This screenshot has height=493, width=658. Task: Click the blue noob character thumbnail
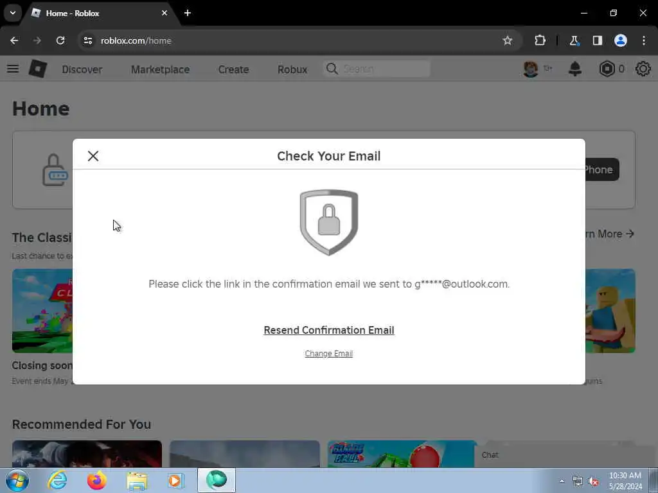point(610,311)
